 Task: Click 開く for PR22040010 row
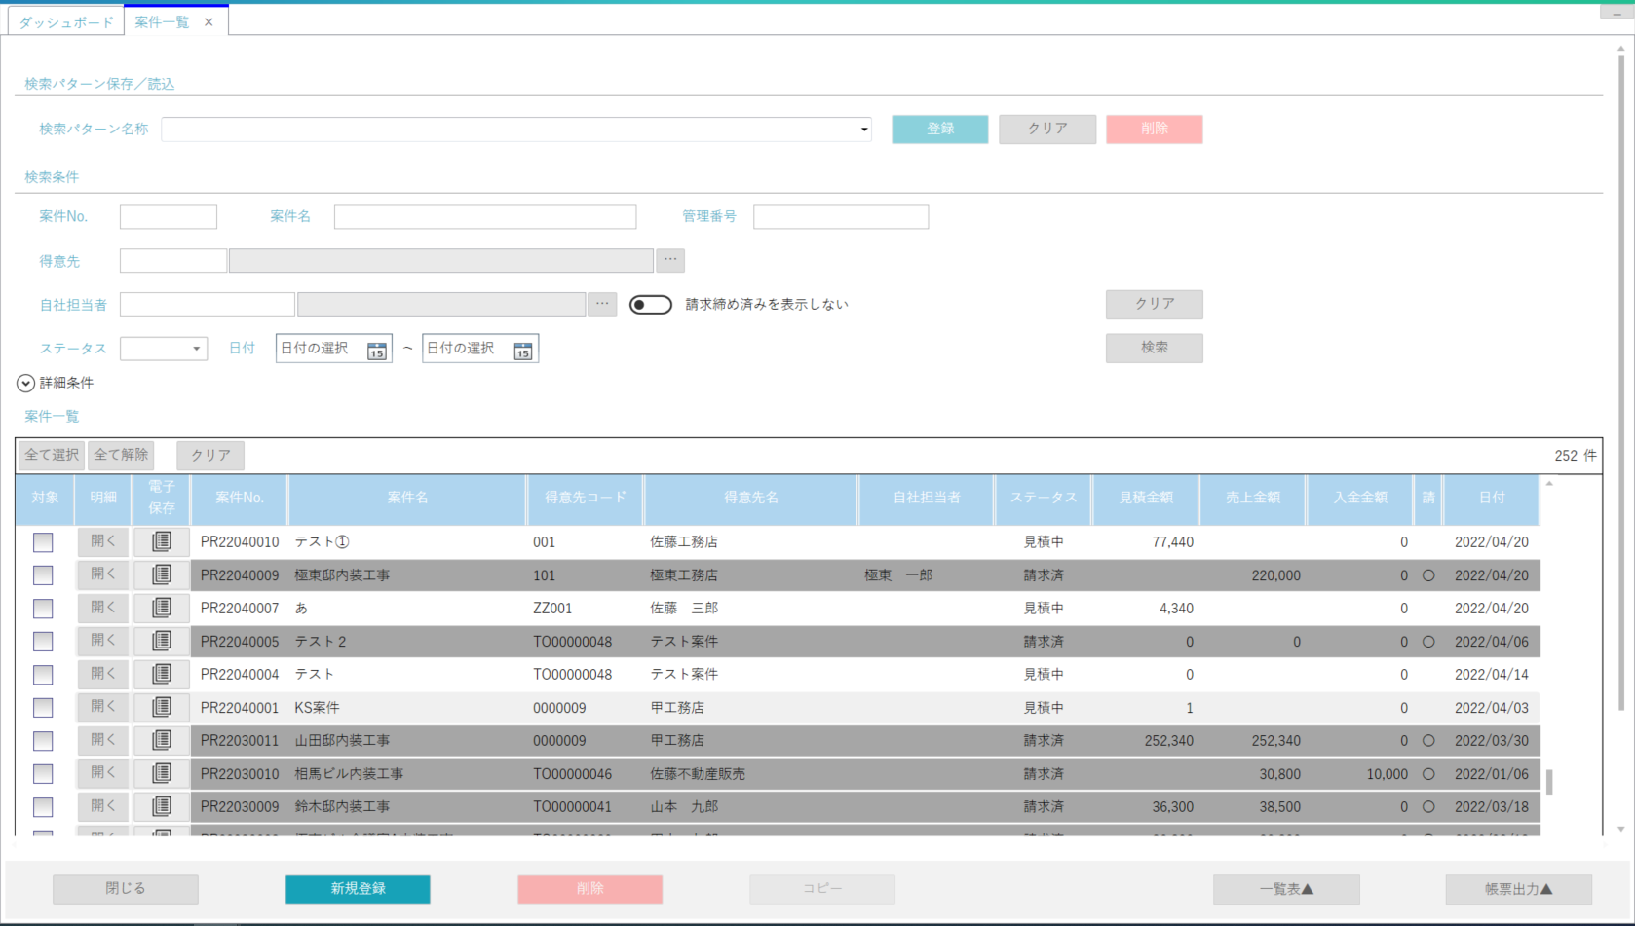click(x=103, y=541)
